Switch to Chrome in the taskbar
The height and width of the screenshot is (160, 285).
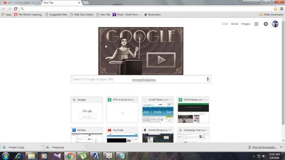point(70,156)
